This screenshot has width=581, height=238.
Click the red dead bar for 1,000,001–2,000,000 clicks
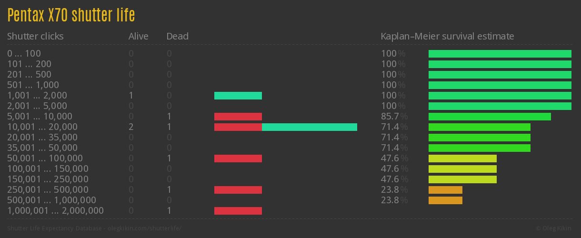(x=238, y=211)
